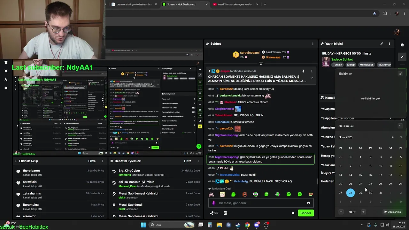Screen dimensions: 409x230
Task: Open Ekim 2025 month picker
Action: [345, 137]
